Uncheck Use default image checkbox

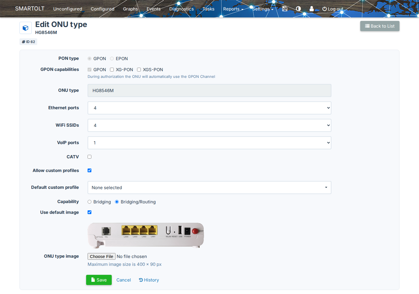coord(90,212)
